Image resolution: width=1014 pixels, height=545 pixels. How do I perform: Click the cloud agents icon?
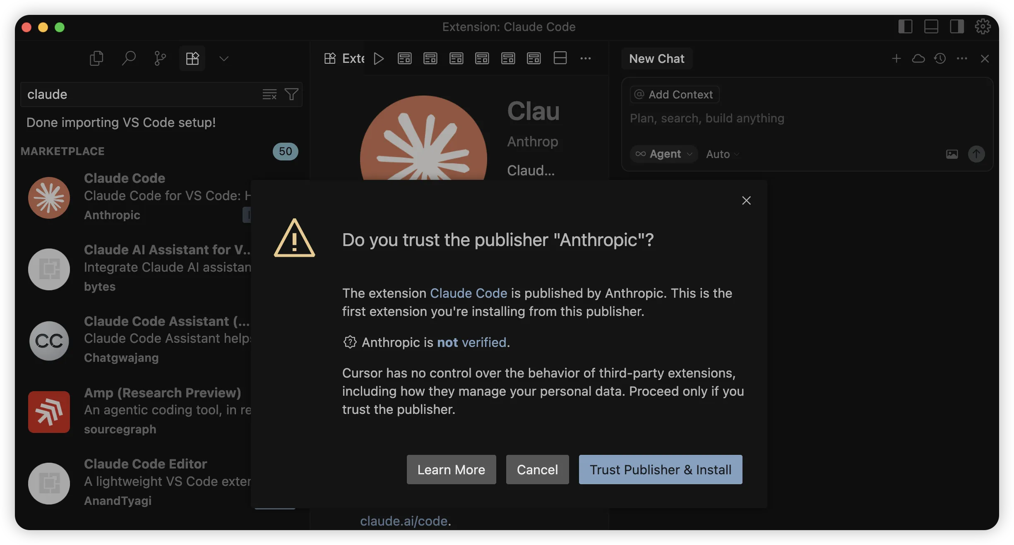918,59
